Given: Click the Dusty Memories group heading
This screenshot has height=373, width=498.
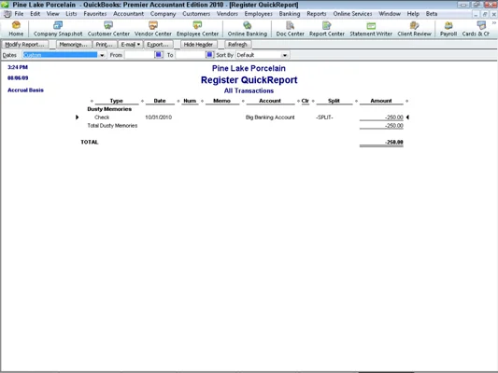Looking at the screenshot, I should pyautogui.click(x=109, y=109).
